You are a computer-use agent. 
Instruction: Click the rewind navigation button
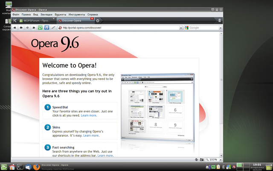click(x=15, y=28)
